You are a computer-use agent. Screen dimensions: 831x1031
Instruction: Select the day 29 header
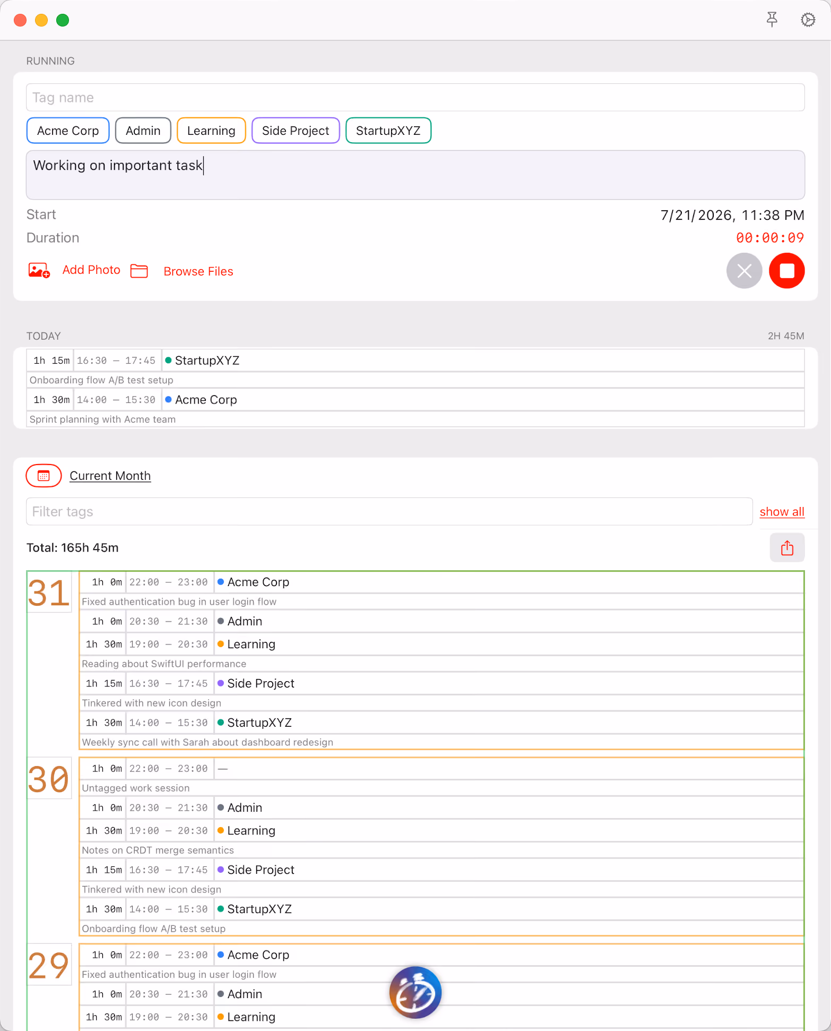49,965
